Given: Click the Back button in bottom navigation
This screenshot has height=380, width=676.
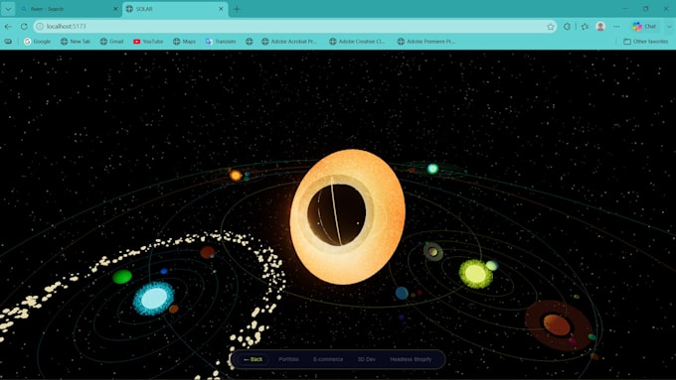Looking at the screenshot, I should click(253, 359).
